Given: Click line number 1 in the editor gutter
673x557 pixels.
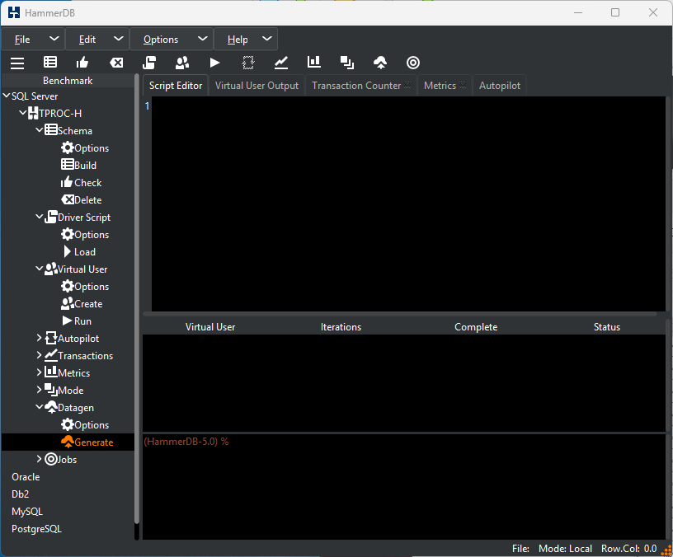Looking at the screenshot, I should pos(147,105).
